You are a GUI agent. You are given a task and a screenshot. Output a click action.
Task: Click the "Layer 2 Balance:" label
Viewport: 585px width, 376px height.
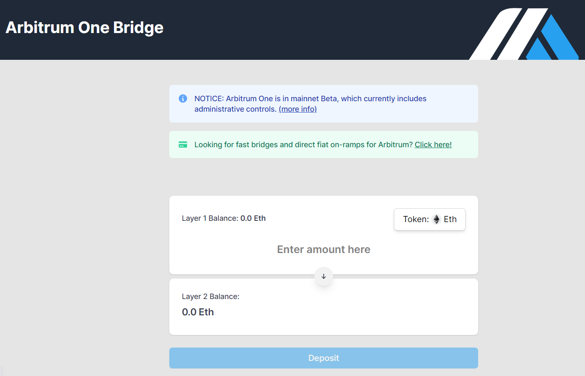point(210,297)
